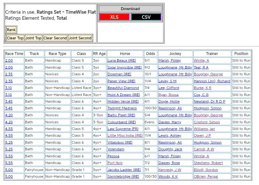Click the red XLS download button
The height and width of the screenshot is (185, 259).
(x=114, y=17)
